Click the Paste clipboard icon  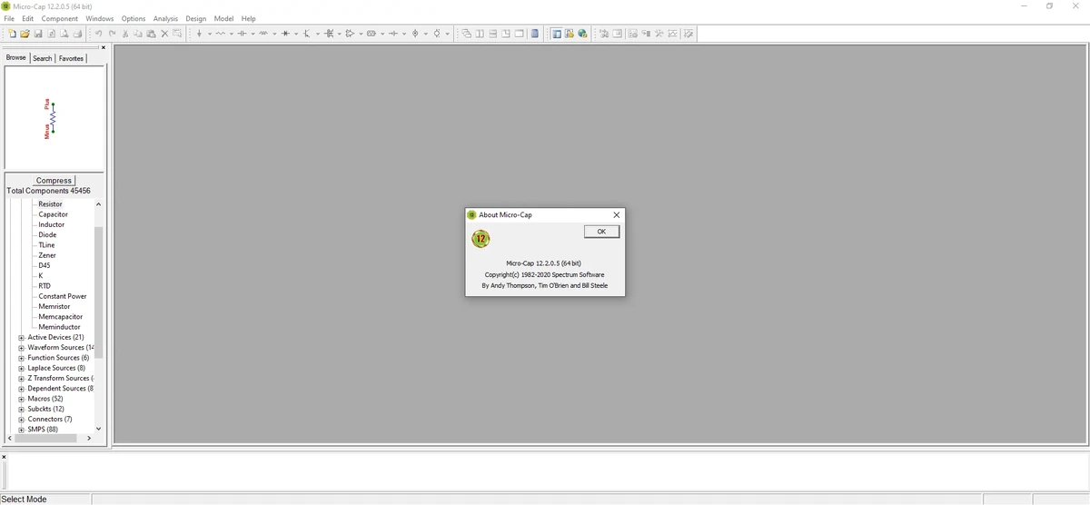[x=151, y=34]
